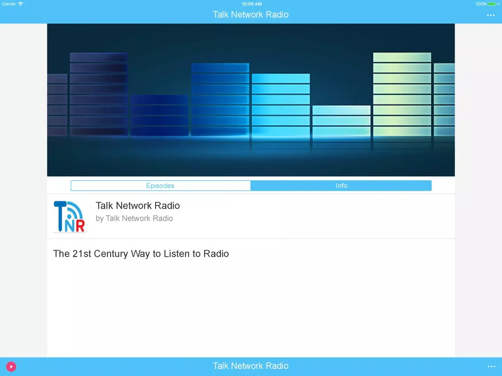
Task: Tap the charging bolt next to battery
Action: [498, 4]
